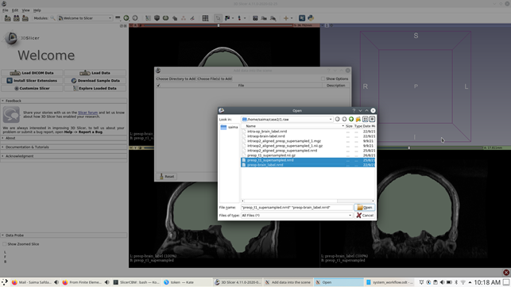Click the Customize Slicer button
This screenshot has width=511, height=287.
(33, 89)
